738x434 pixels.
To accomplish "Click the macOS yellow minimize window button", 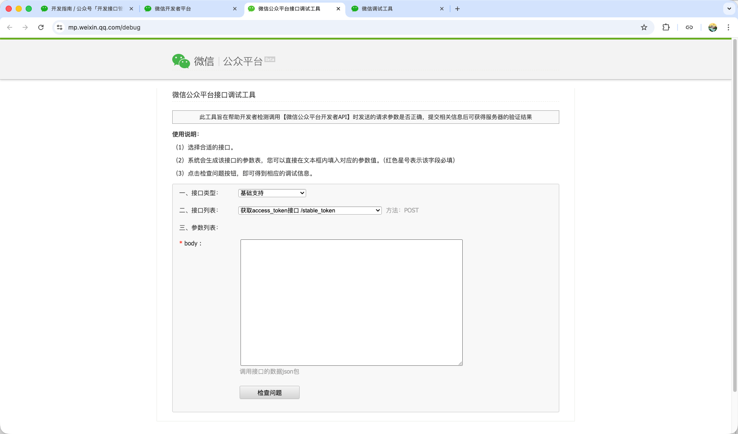I will click(19, 9).
